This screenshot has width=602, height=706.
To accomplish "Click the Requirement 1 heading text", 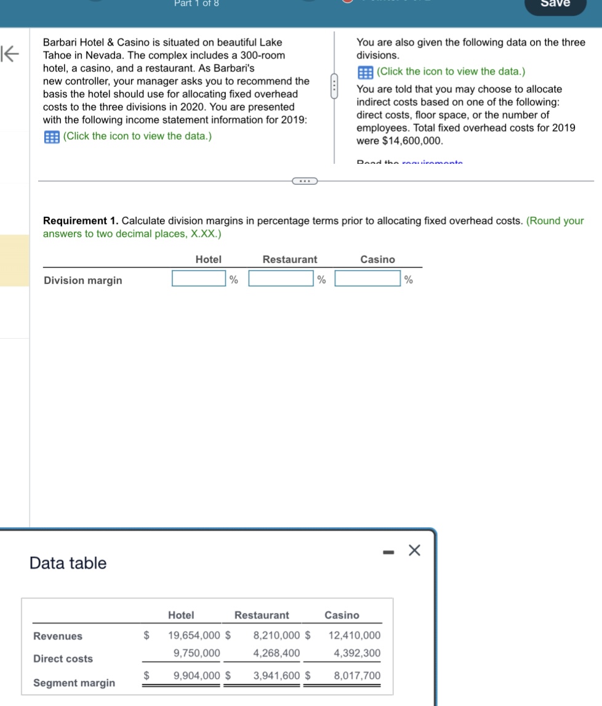I will (81, 221).
